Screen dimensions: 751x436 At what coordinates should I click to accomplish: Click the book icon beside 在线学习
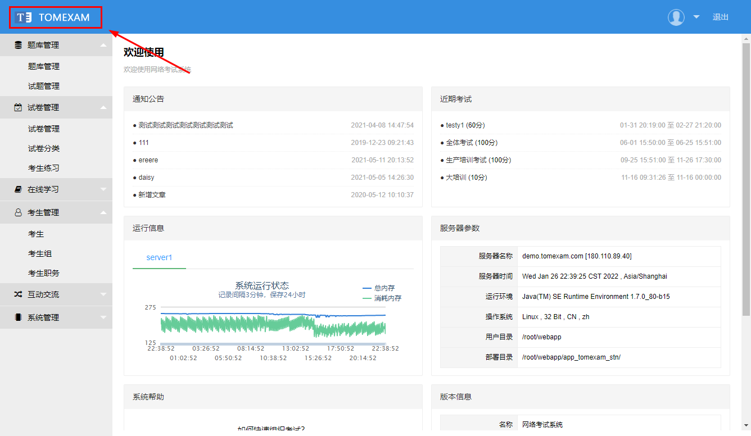point(18,189)
